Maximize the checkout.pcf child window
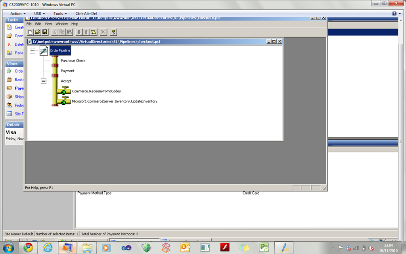 coord(274,41)
